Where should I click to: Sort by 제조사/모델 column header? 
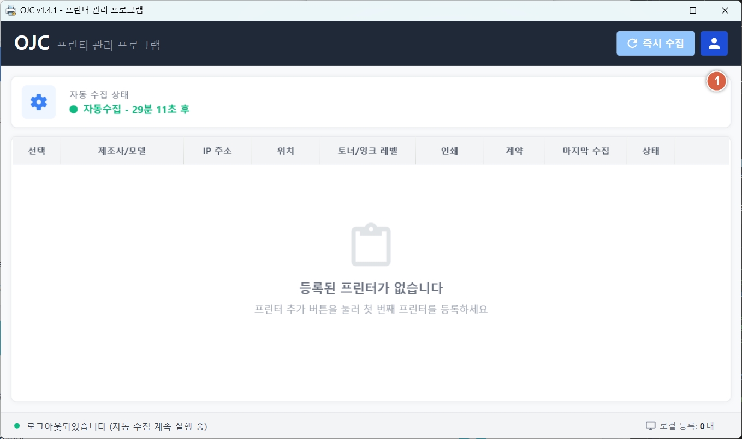pos(122,151)
